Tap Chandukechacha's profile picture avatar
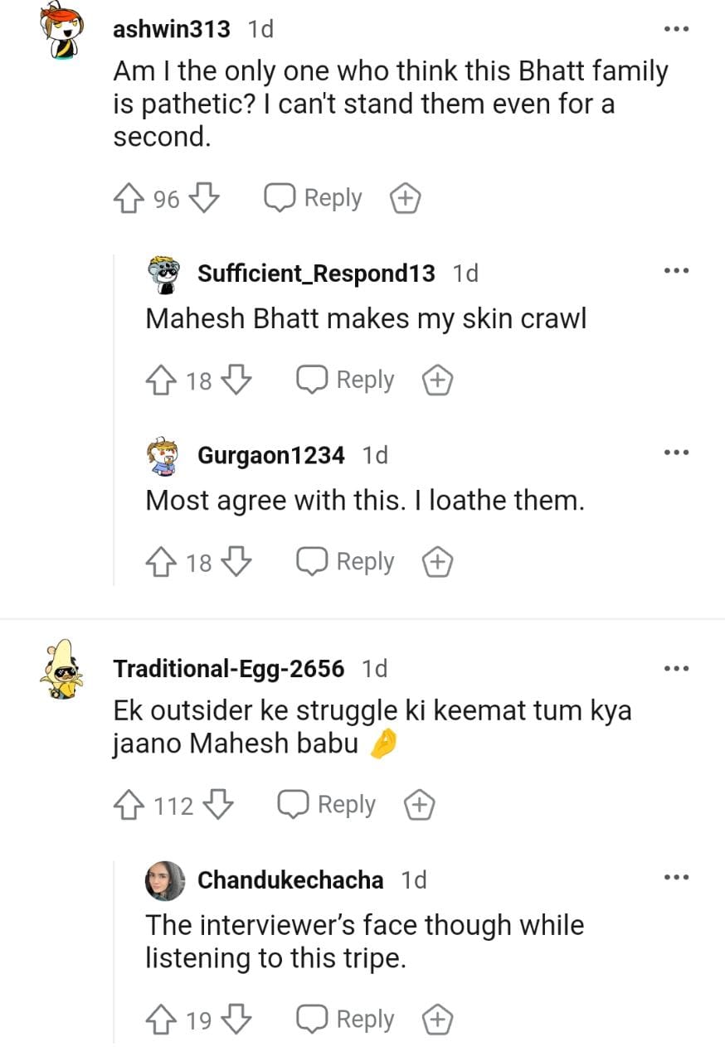 click(165, 880)
